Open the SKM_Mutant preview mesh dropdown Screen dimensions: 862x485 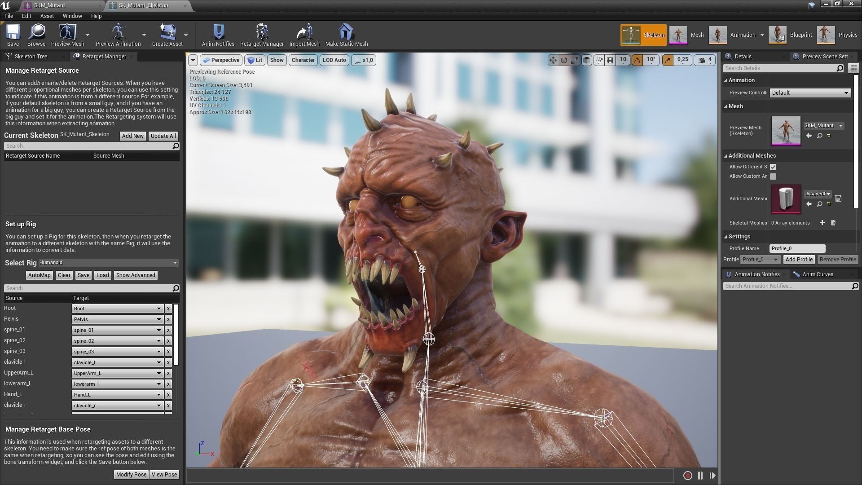[x=823, y=126]
